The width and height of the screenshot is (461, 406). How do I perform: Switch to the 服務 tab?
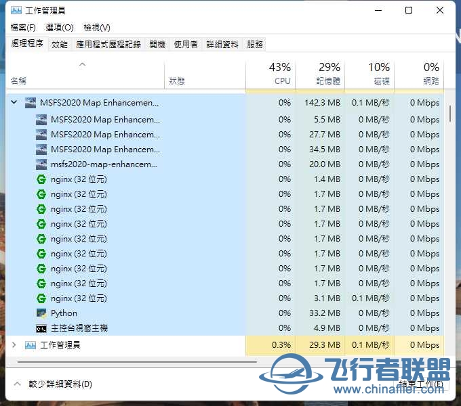255,44
